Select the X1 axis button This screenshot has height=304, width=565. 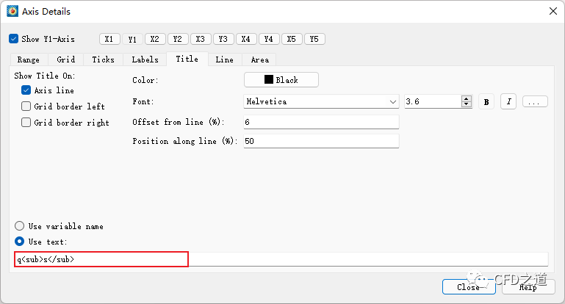(x=109, y=39)
